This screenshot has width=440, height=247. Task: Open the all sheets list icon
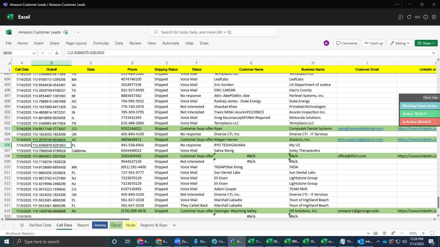click(x=22, y=225)
